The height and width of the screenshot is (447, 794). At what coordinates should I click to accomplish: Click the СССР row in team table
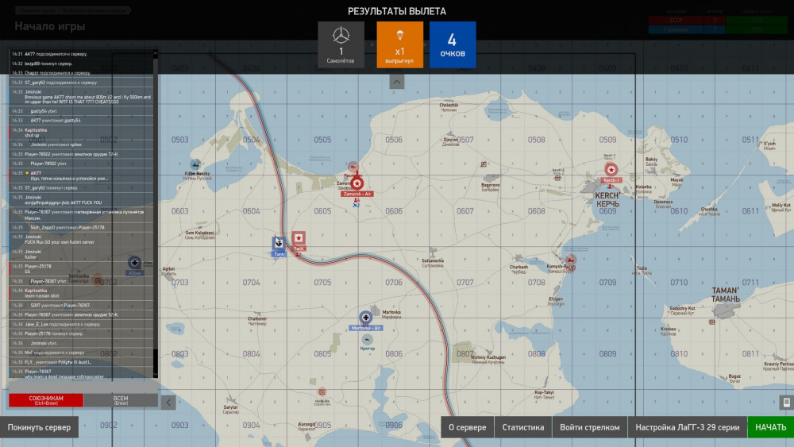coord(718,21)
